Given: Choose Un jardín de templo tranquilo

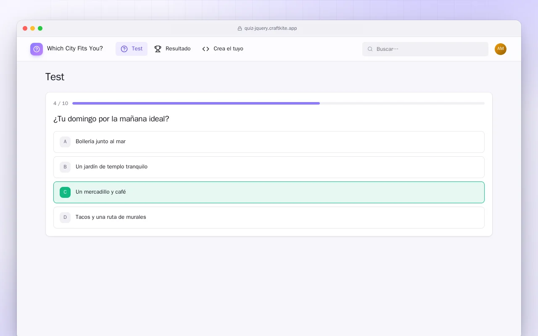Looking at the screenshot, I should click(x=269, y=167).
